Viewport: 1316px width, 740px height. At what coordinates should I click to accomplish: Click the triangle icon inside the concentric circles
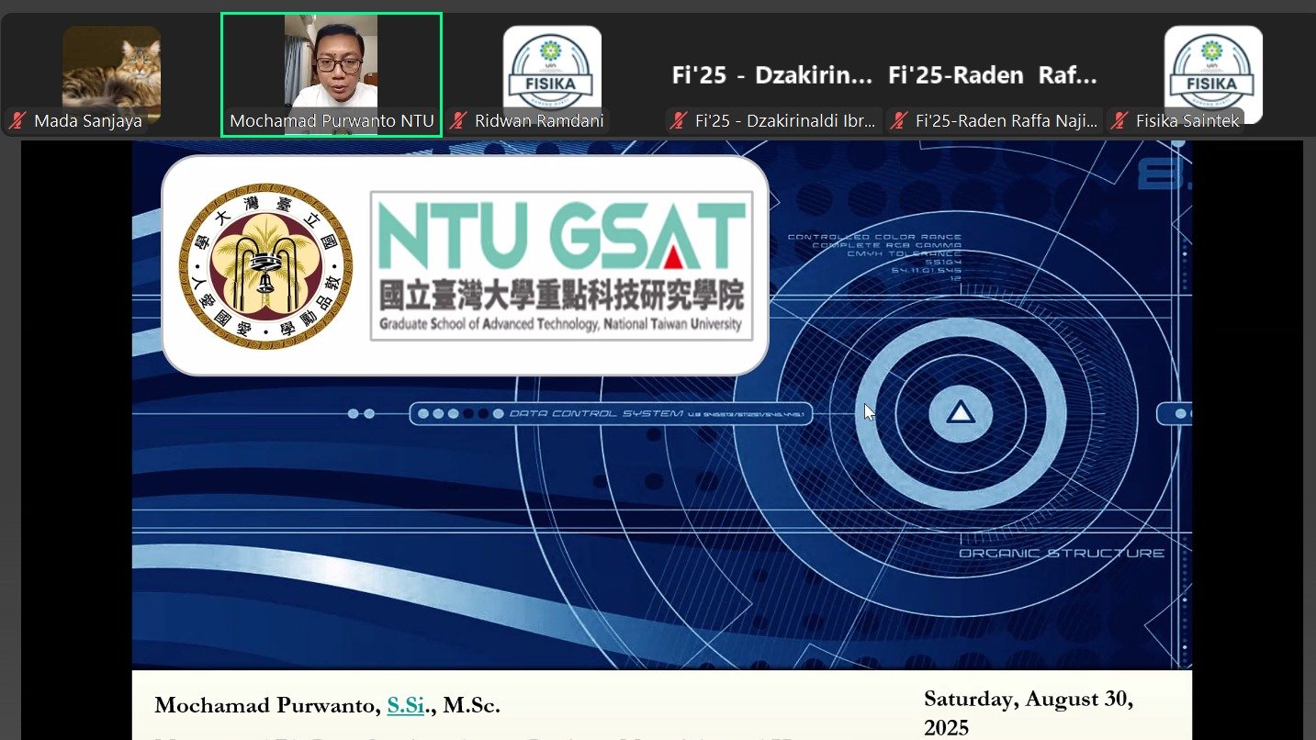click(x=960, y=413)
